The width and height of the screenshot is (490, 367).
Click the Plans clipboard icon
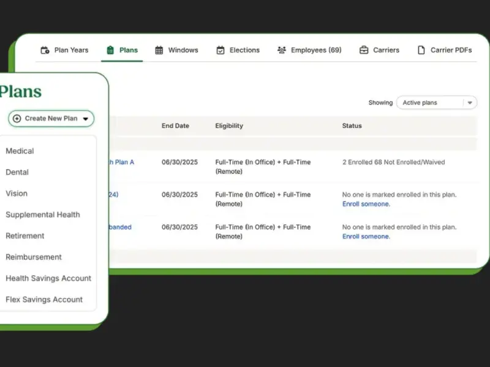[x=110, y=50]
